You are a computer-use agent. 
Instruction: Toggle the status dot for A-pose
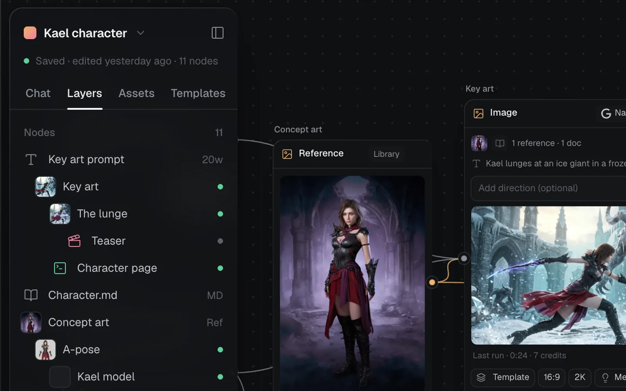220,350
